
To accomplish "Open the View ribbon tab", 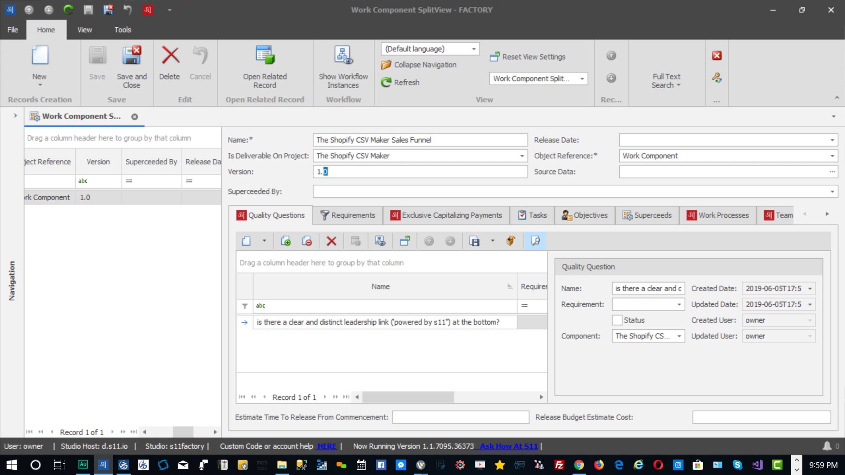I will pyautogui.click(x=84, y=30).
